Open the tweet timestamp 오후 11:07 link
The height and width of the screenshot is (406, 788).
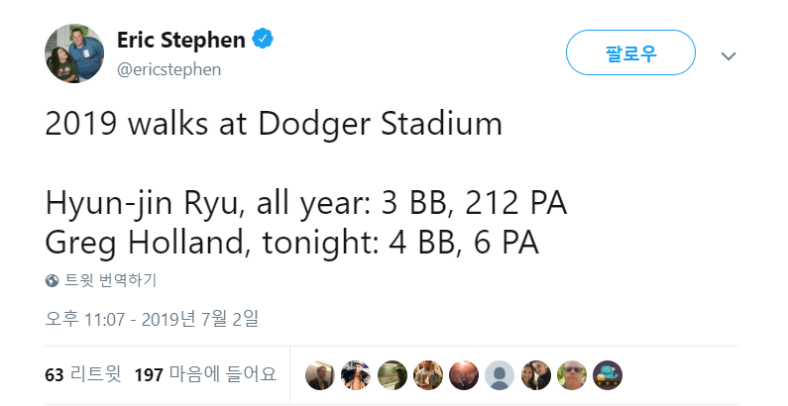click(152, 319)
